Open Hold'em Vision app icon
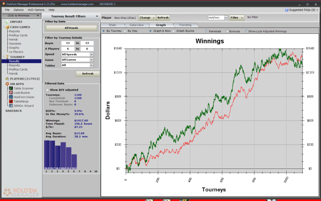The width and height of the screenshot is (321, 201). point(11,97)
